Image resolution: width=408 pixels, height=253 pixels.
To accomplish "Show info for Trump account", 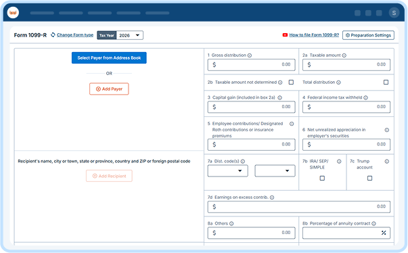I will [x=387, y=162].
